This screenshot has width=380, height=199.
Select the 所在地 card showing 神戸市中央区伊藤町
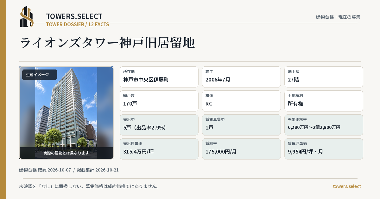tap(159, 77)
